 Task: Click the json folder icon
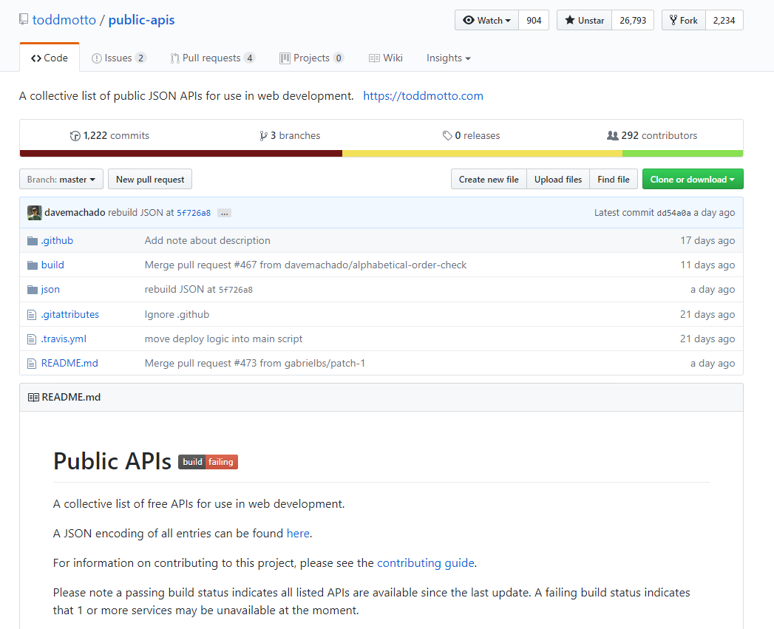pos(33,289)
